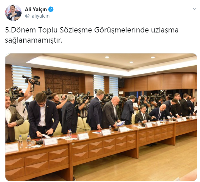Open the @_aliyalcin_ handle link
200x182 pixels.
(38, 16)
